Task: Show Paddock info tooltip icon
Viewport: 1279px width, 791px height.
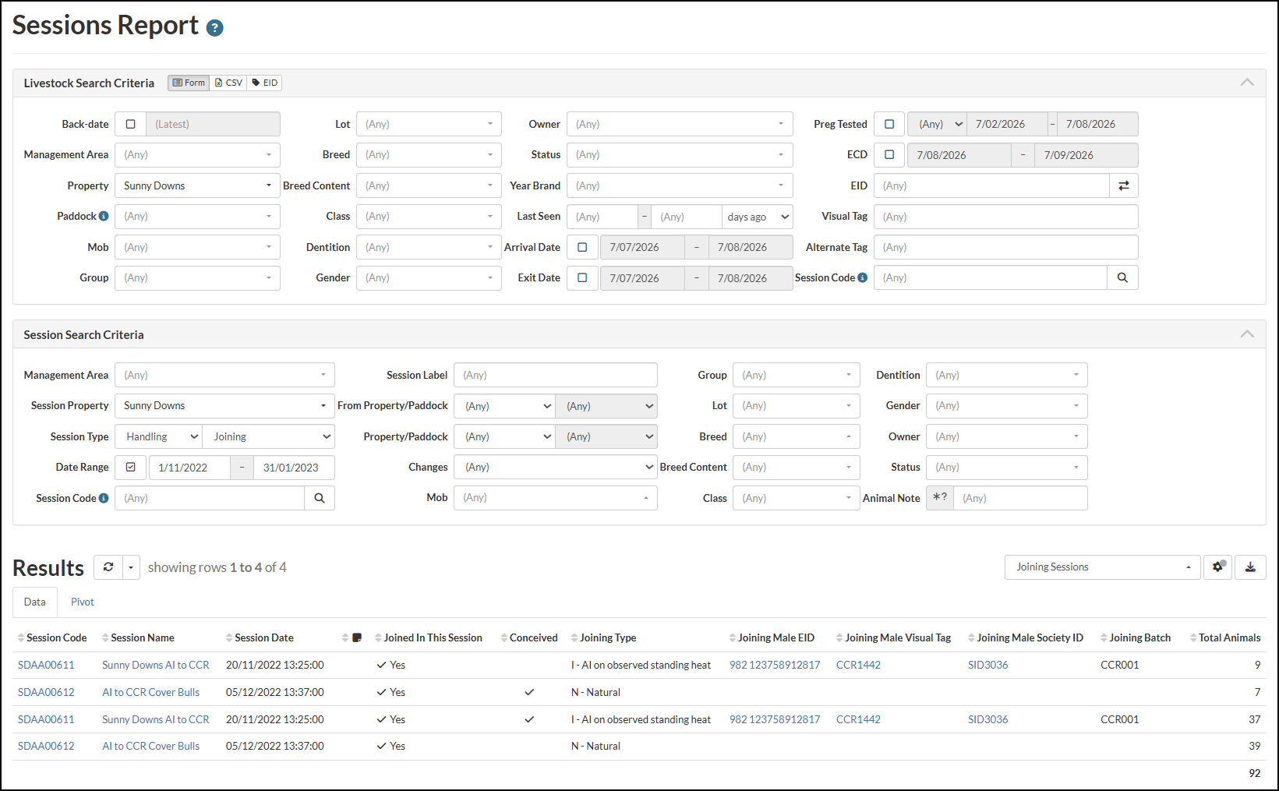Action: [x=104, y=216]
